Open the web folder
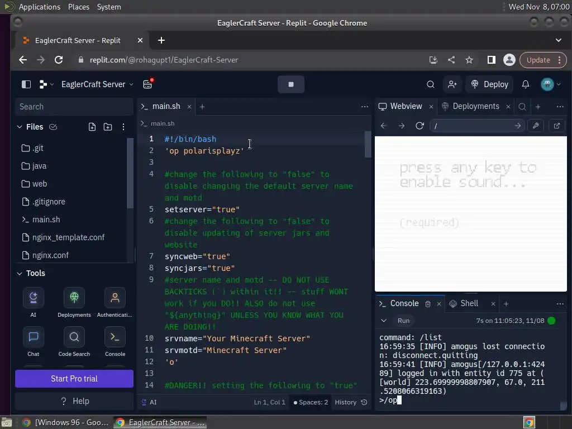The image size is (572, 429). pos(71,184)
